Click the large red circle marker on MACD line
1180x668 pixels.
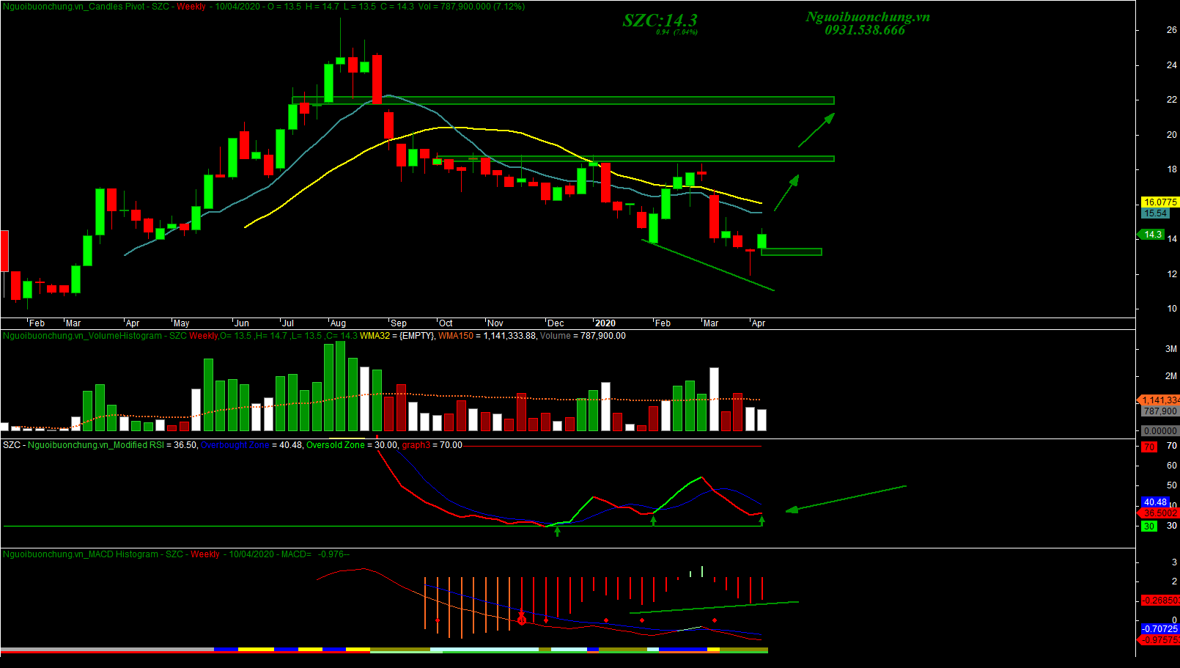(522, 620)
